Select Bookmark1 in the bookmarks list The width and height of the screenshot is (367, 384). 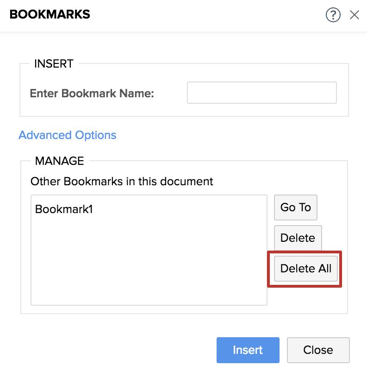64,209
